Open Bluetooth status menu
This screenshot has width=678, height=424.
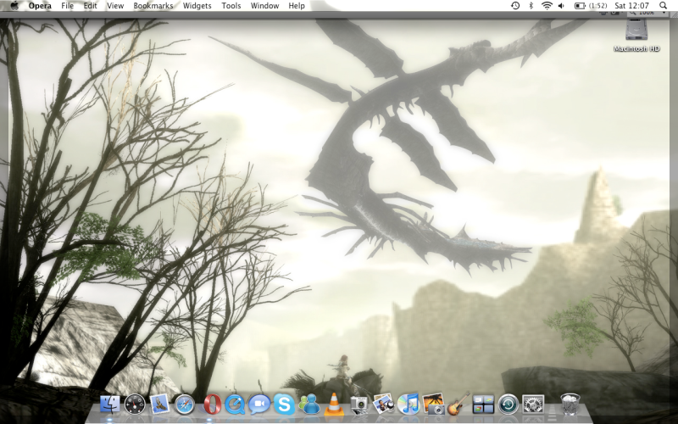point(531,6)
